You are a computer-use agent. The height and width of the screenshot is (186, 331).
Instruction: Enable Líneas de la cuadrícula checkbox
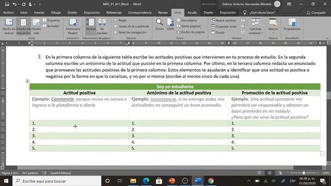click(x=116, y=26)
